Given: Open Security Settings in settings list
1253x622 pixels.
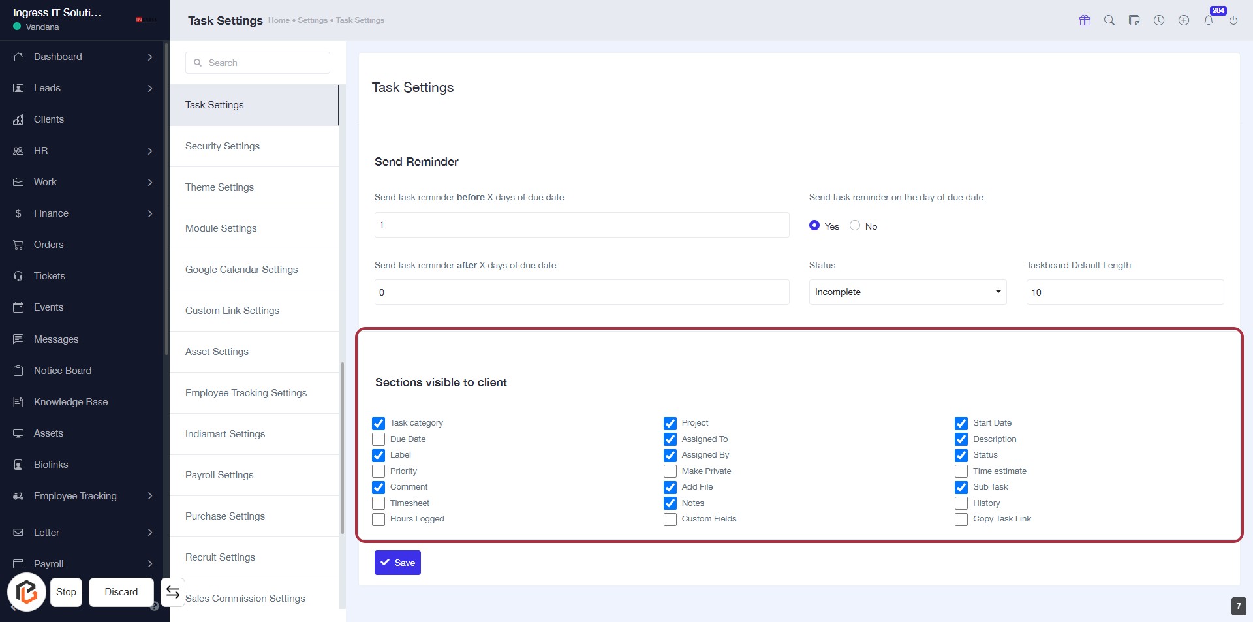Looking at the screenshot, I should [223, 146].
